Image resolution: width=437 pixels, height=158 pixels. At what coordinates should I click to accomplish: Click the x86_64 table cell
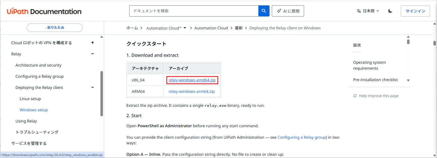click(145, 80)
